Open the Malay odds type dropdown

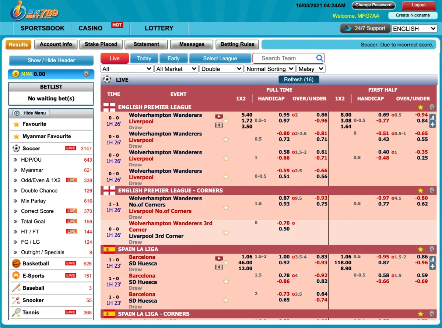[311, 69]
